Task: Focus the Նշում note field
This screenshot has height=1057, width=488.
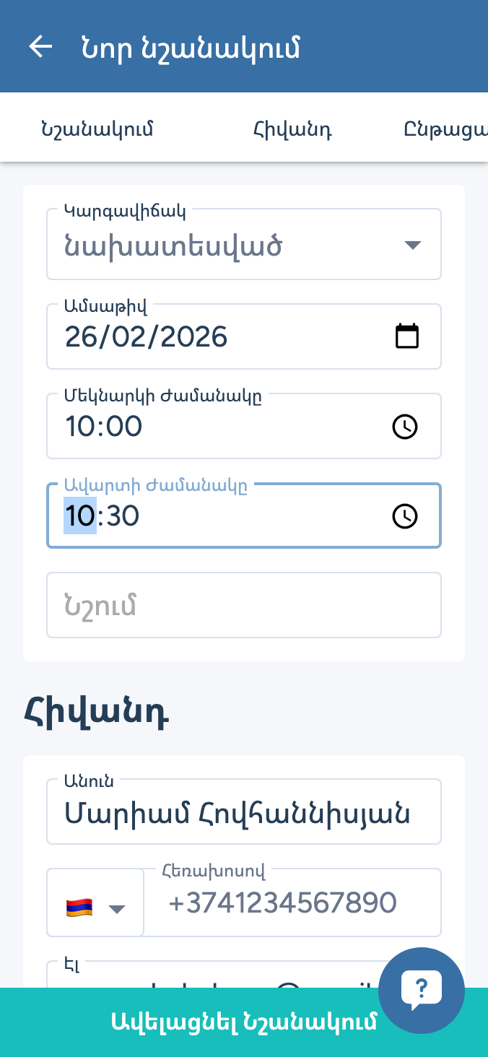Action: [244, 605]
